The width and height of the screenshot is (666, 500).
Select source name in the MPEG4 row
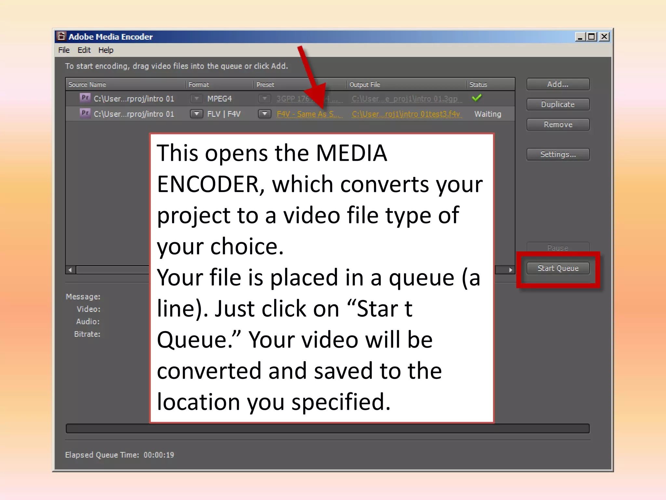(x=134, y=99)
